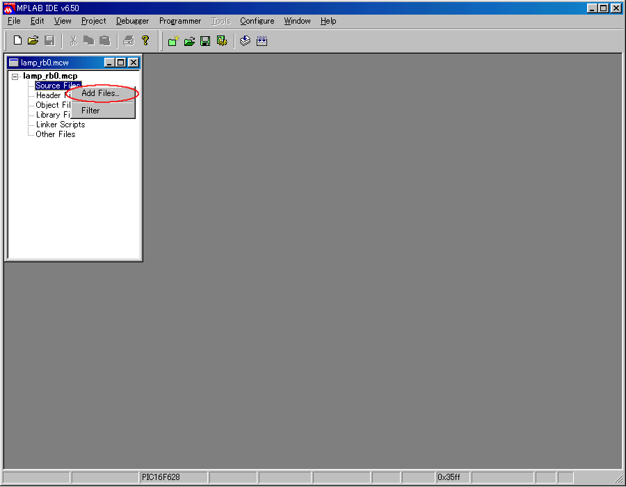Select Source Files tree folder

58,86
